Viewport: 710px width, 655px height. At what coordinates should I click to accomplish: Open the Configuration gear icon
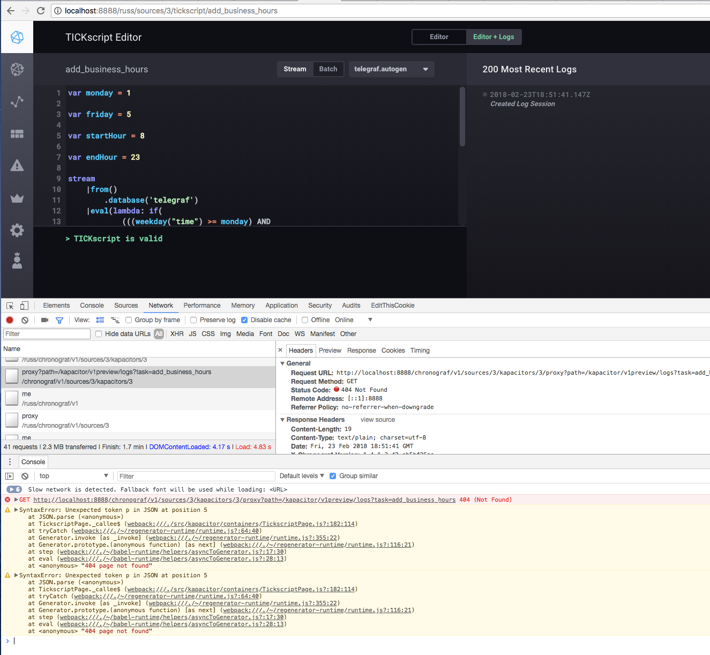17,230
